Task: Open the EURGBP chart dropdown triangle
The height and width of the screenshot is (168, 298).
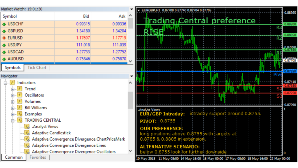Action: 139,10
